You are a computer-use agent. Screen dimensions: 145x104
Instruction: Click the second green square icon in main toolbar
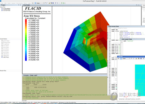pos(64,3)
